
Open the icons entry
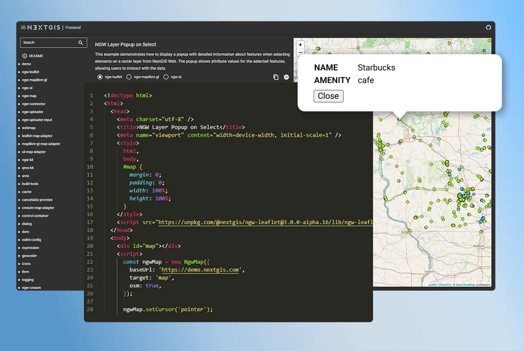pos(26,264)
